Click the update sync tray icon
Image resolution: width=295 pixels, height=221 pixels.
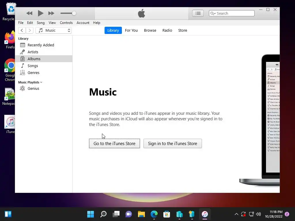pyautogui.click(x=243, y=214)
